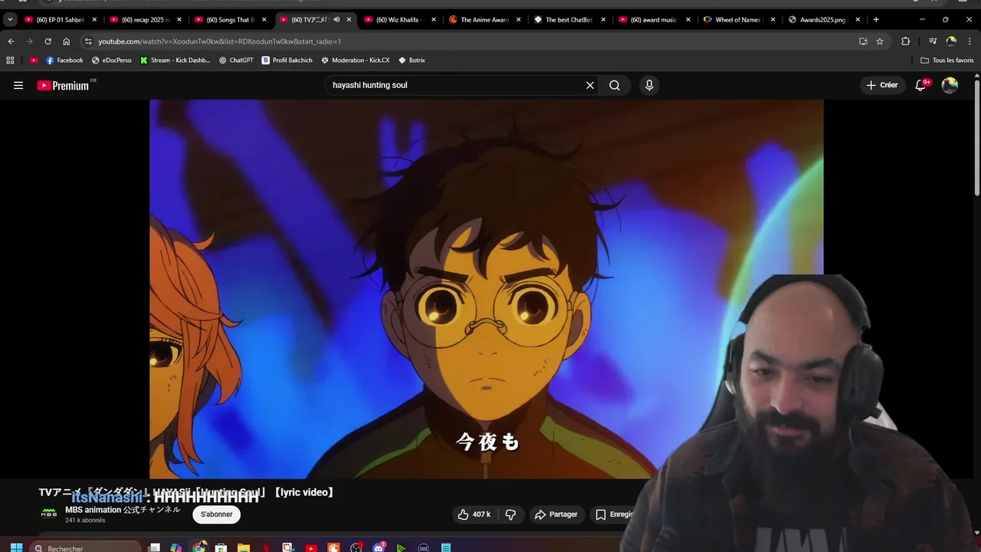Open the install app icon in address bar
Viewport: 981px width, 552px height.
click(863, 41)
